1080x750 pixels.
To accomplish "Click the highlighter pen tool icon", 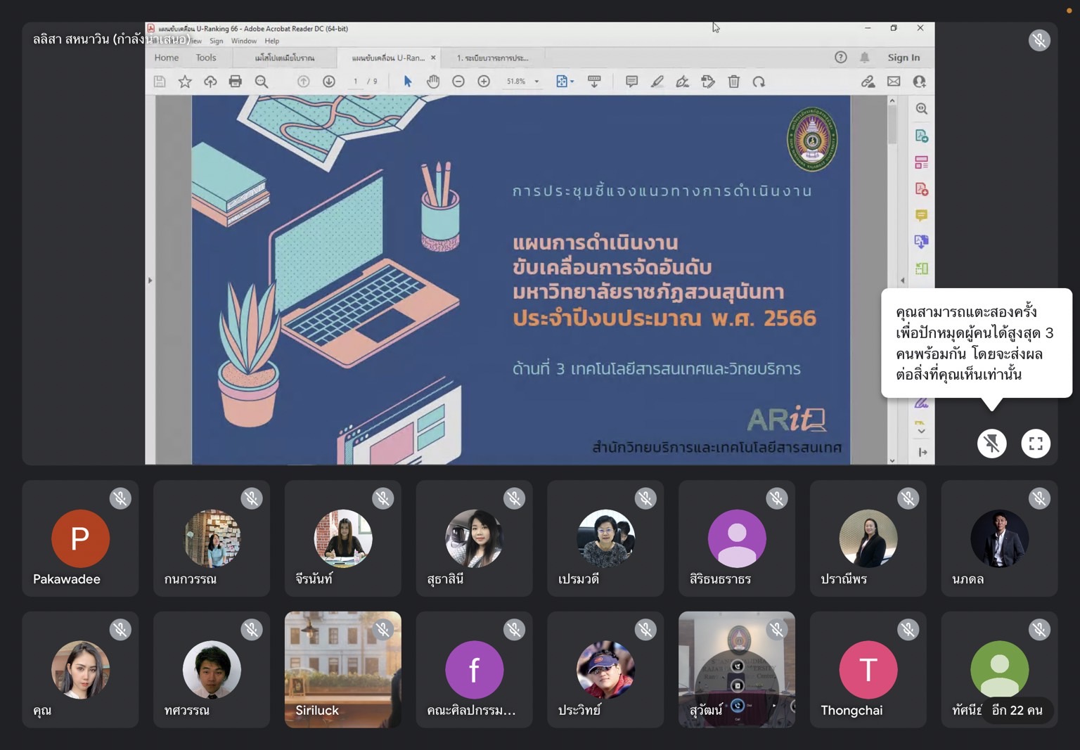I will click(x=657, y=82).
